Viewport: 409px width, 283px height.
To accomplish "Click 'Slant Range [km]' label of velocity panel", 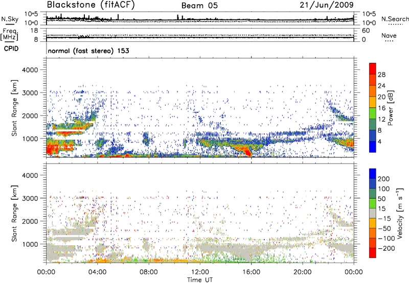I will [14, 213].
